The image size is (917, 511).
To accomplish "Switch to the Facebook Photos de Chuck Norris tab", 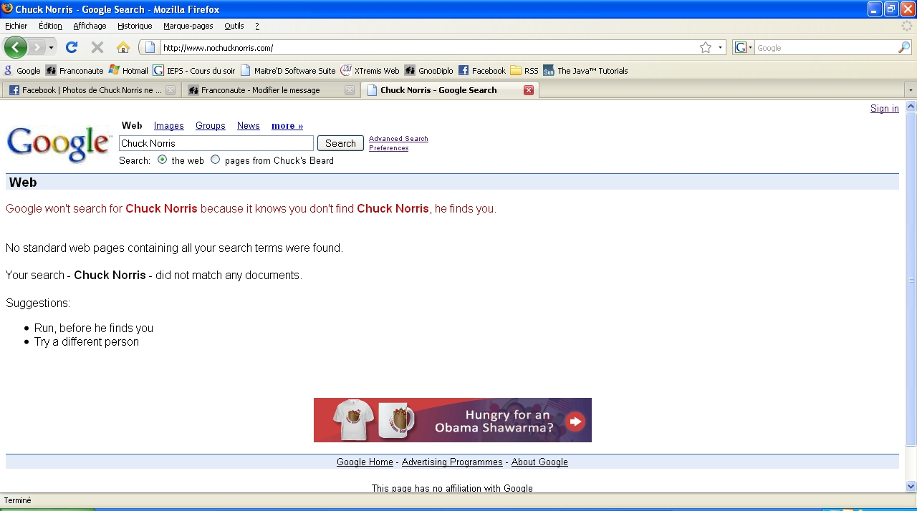I will point(91,90).
